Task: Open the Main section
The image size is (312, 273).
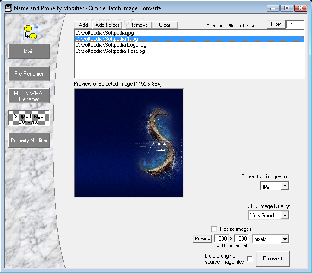Action: 29,51
